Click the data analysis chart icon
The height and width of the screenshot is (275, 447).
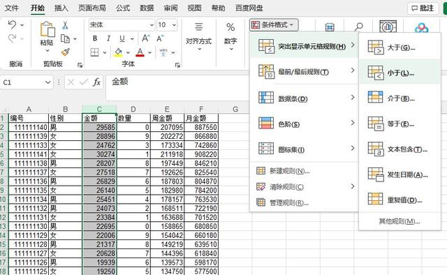coord(388,27)
